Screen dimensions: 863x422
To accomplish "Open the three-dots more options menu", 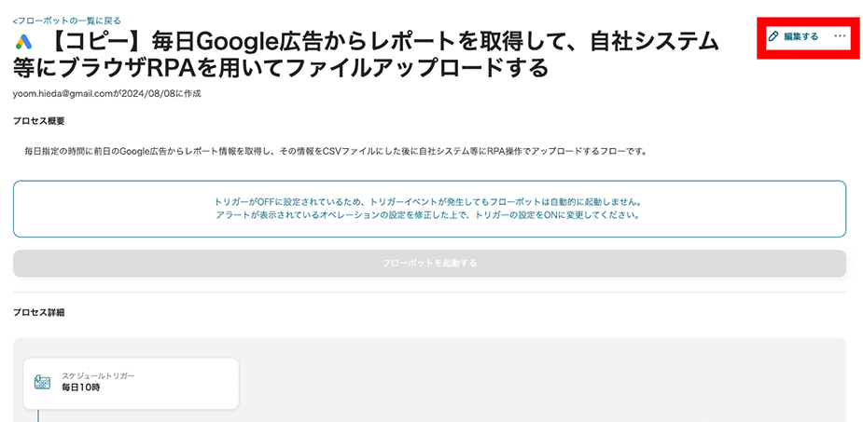I will tap(840, 36).
